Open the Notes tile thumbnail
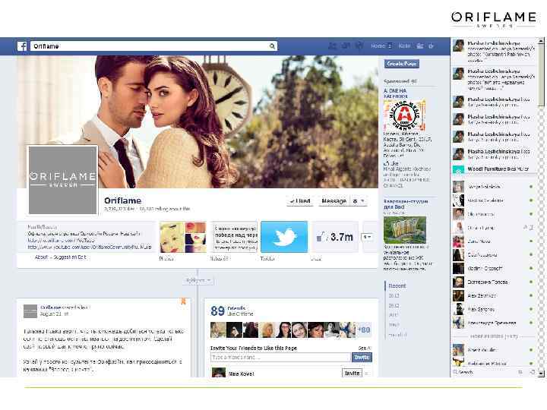The height and width of the screenshot is (410, 547). pos(235,237)
